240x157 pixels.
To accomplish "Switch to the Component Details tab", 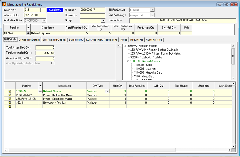I will (29, 40).
